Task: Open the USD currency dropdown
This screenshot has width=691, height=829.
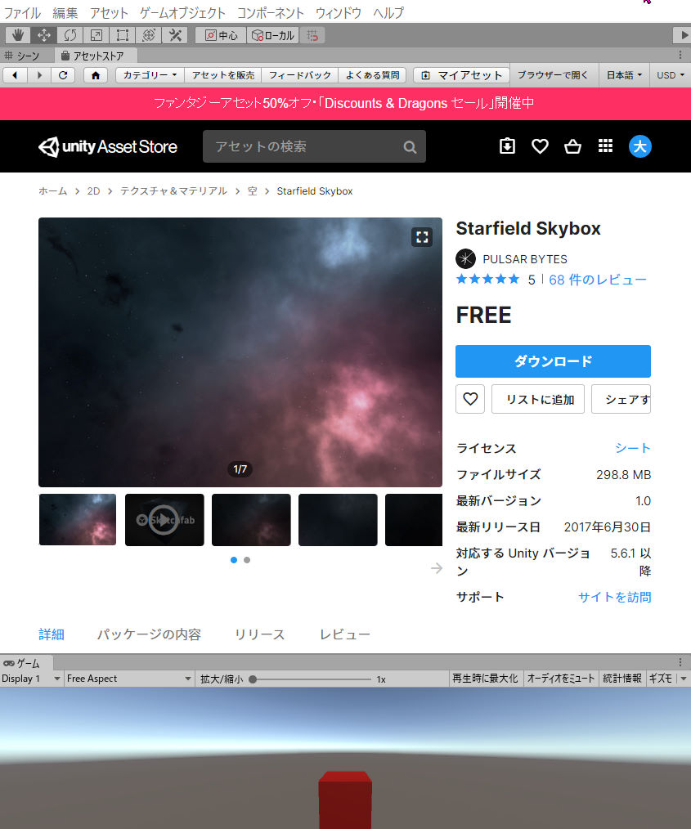Action: click(671, 75)
